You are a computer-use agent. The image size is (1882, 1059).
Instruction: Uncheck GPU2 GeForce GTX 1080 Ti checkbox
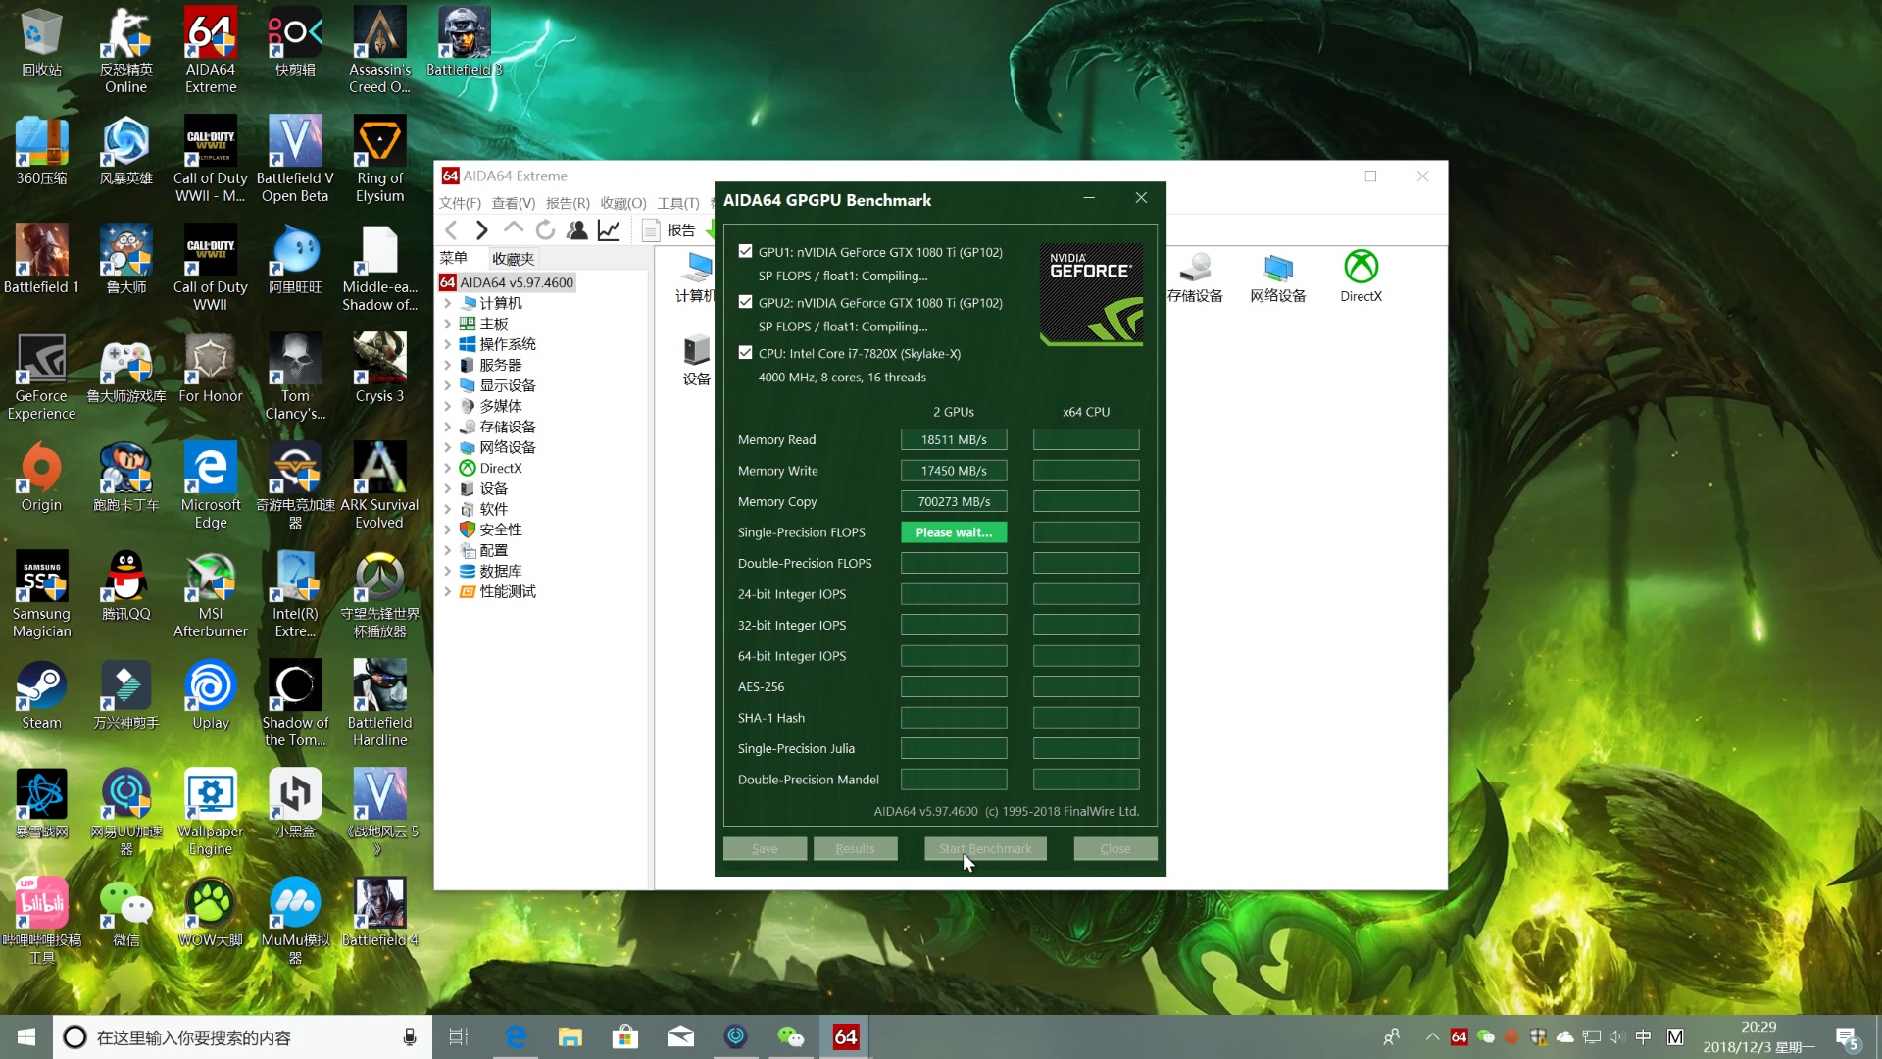pos(745,302)
